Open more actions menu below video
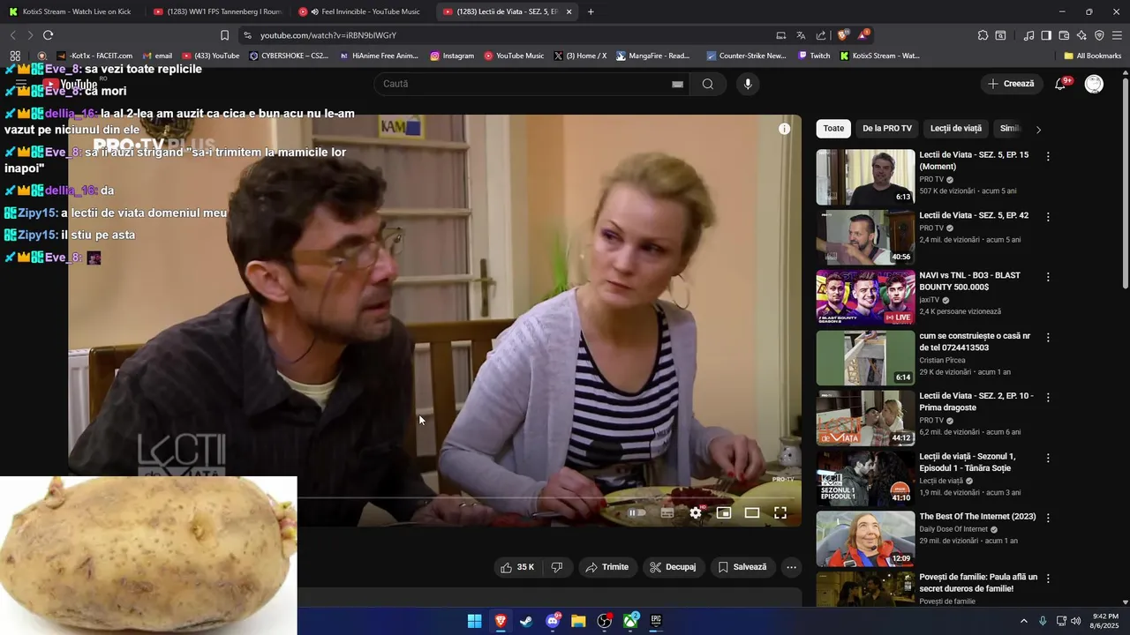The height and width of the screenshot is (635, 1130). 792,567
